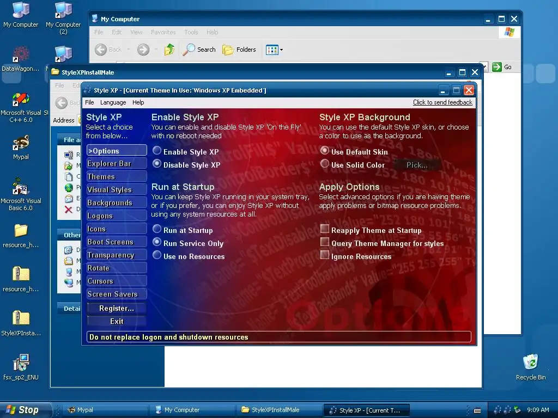Open the Themes section

click(117, 177)
